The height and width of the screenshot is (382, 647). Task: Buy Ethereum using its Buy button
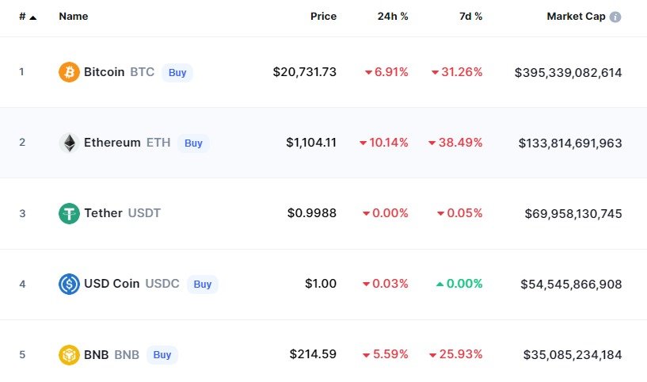193,143
